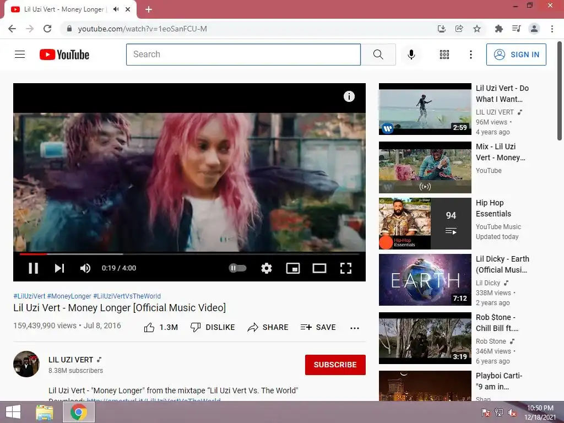
Task: Open the #LilUziVert hashtag link
Action: coord(29,296)
